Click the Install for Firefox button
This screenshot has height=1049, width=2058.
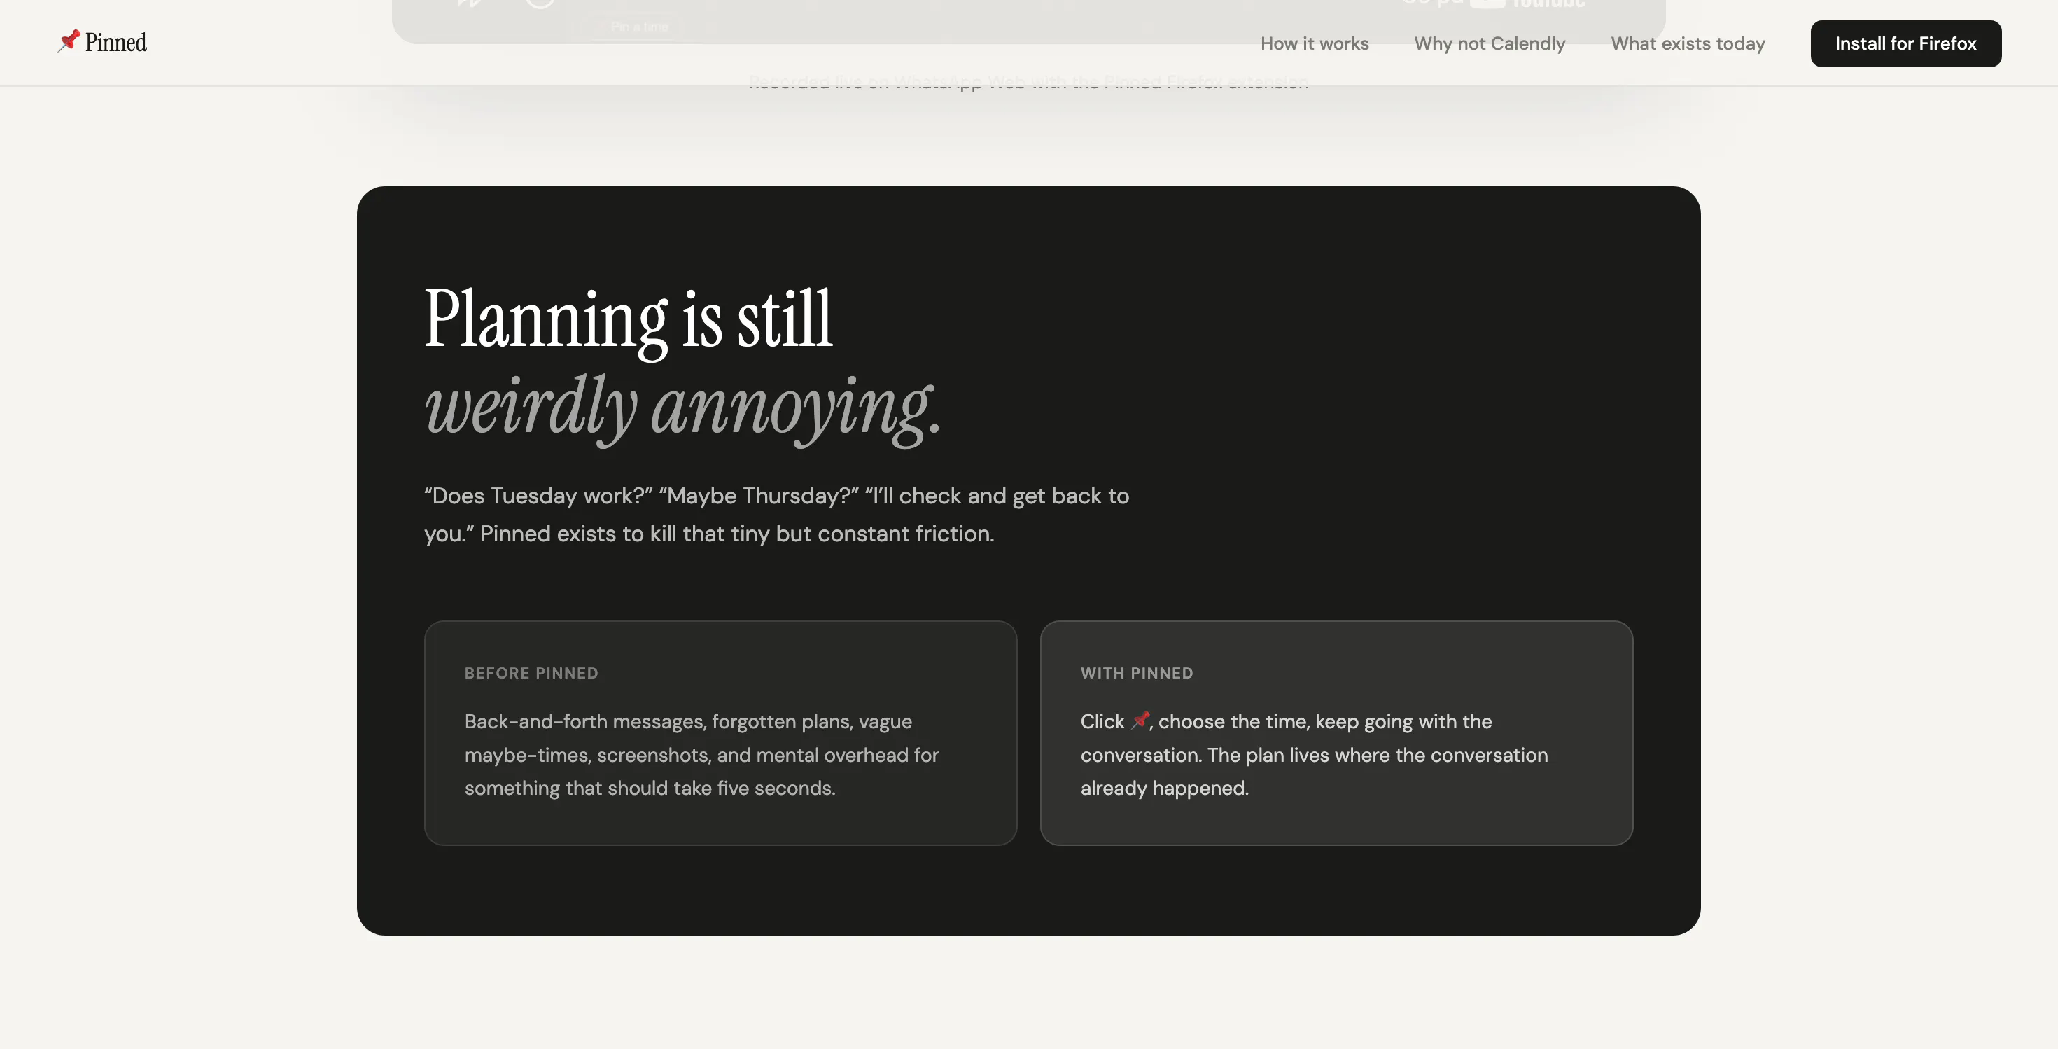coord(1905,44)
